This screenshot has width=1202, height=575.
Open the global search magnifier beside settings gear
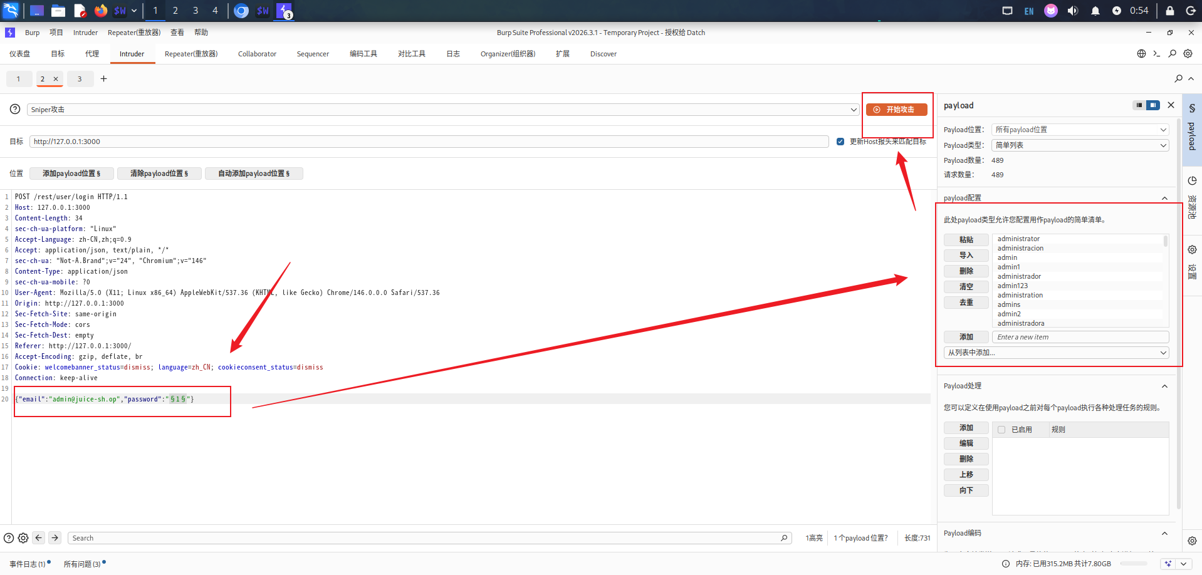1172,54
